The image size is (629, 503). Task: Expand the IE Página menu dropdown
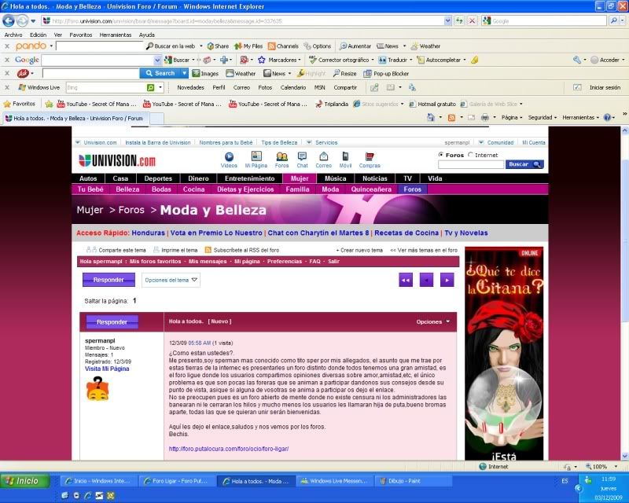[512, 118]
